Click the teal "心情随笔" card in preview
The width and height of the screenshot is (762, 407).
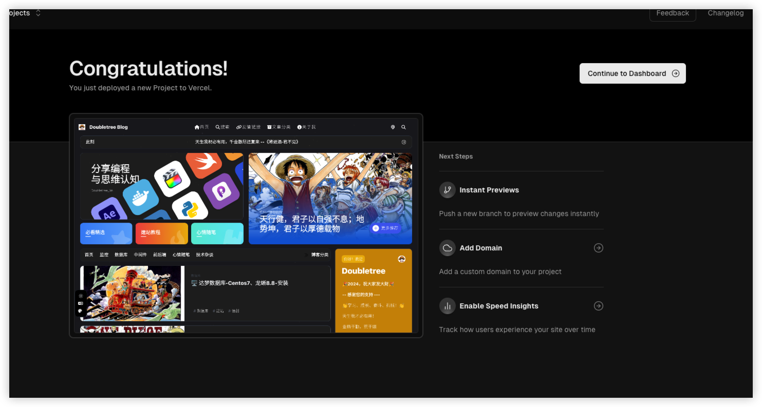(217, 234)
